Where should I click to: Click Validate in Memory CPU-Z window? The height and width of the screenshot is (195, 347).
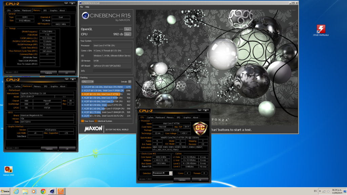point(48,73)
